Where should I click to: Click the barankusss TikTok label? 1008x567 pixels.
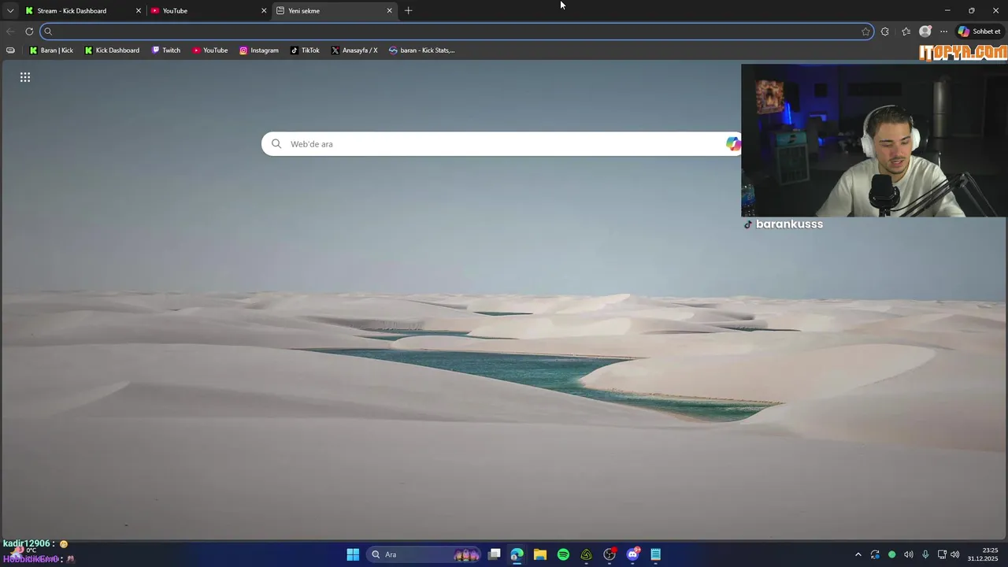pyautogui.click(x=784, y=224)
